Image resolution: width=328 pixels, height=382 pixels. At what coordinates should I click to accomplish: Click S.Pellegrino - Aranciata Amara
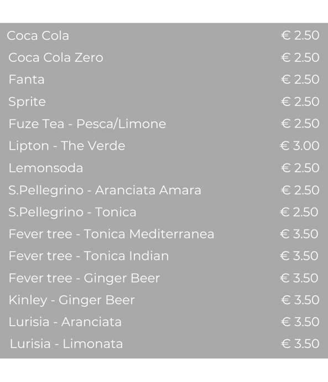coord(105,190)
